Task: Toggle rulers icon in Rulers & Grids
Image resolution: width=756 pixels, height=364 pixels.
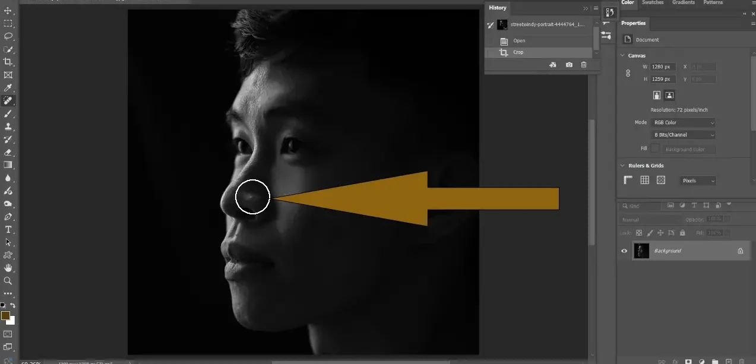Action: tap(629, 181)
